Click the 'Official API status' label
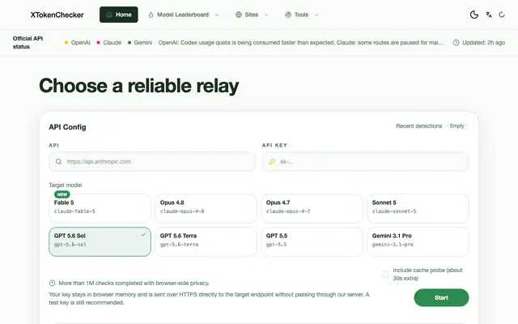The width and height of the screenshot is (518, 324). pos(28,43)
